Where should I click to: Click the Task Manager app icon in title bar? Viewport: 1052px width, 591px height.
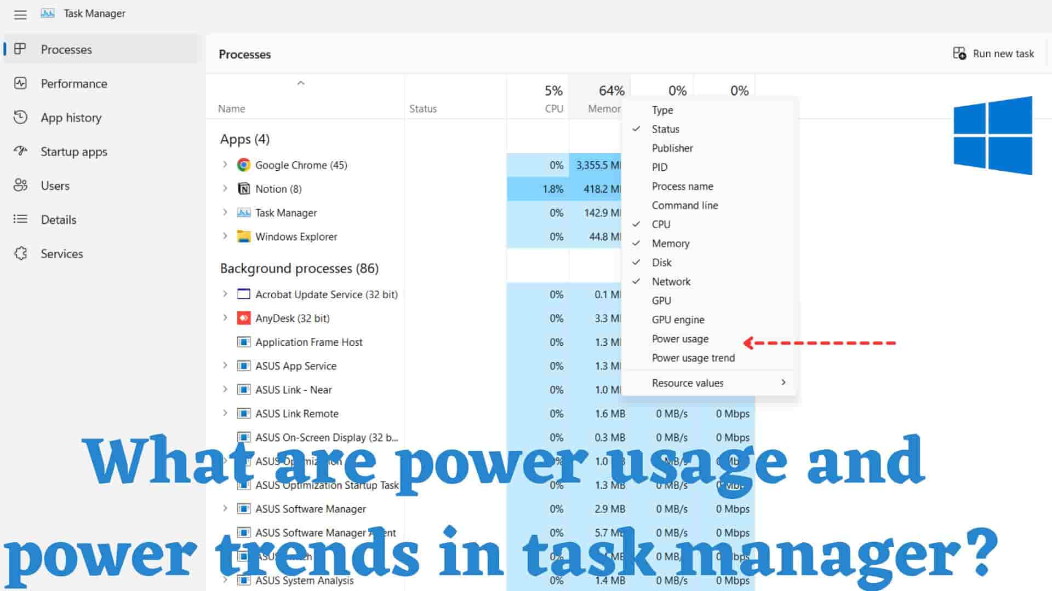click(48, 13)
